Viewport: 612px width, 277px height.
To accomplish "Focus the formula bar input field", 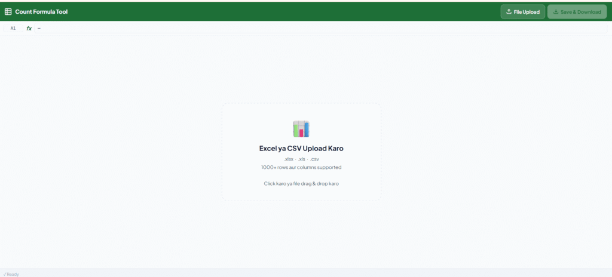I will tap(321, 28).
